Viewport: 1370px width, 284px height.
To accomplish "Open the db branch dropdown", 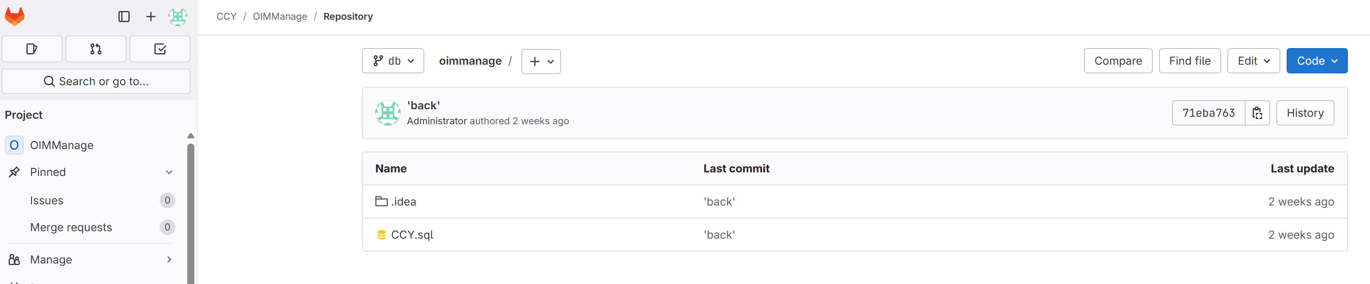I will (393, 61).
